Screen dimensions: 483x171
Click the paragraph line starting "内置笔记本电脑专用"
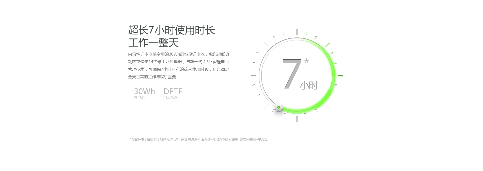coord(178,54)
